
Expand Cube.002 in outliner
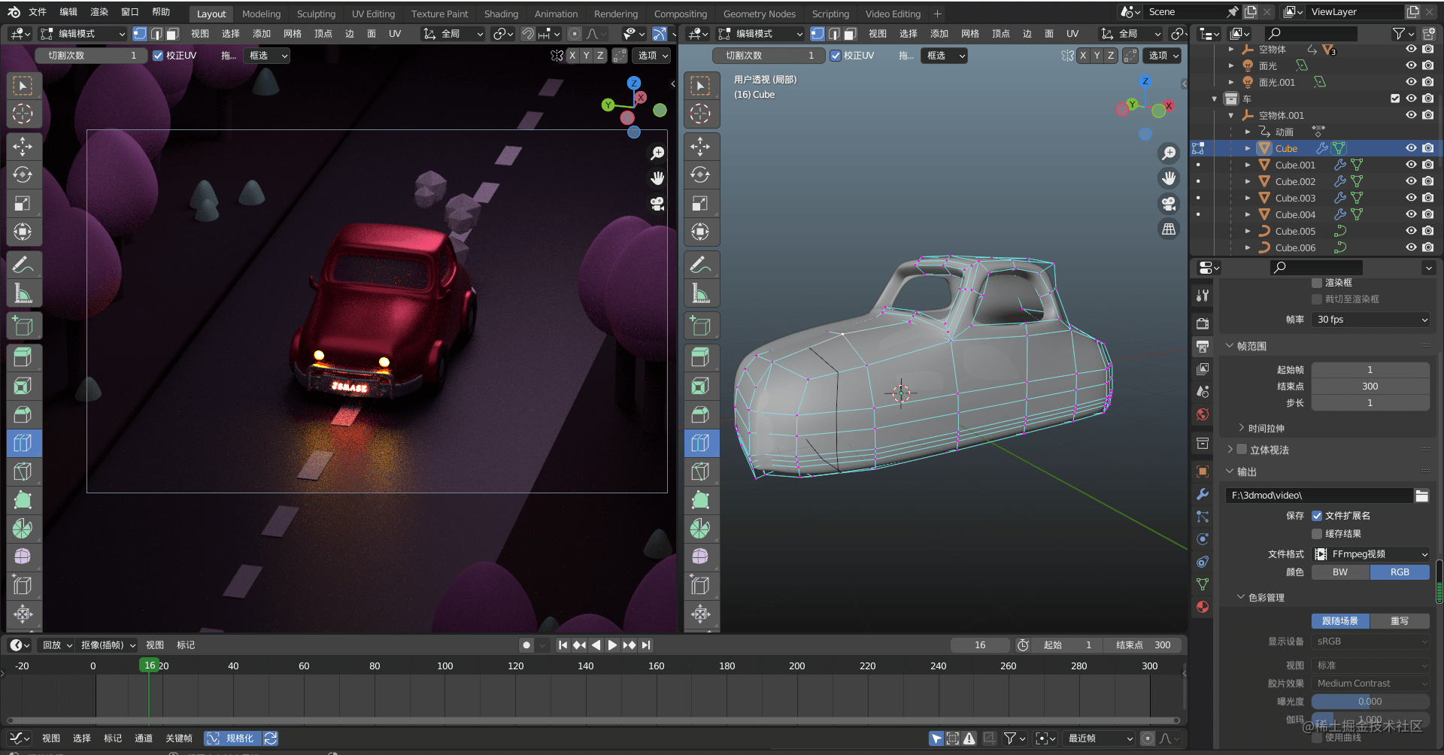point(1248,181)
